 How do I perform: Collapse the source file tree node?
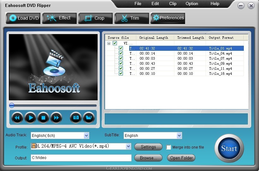(x=109, y=43)
